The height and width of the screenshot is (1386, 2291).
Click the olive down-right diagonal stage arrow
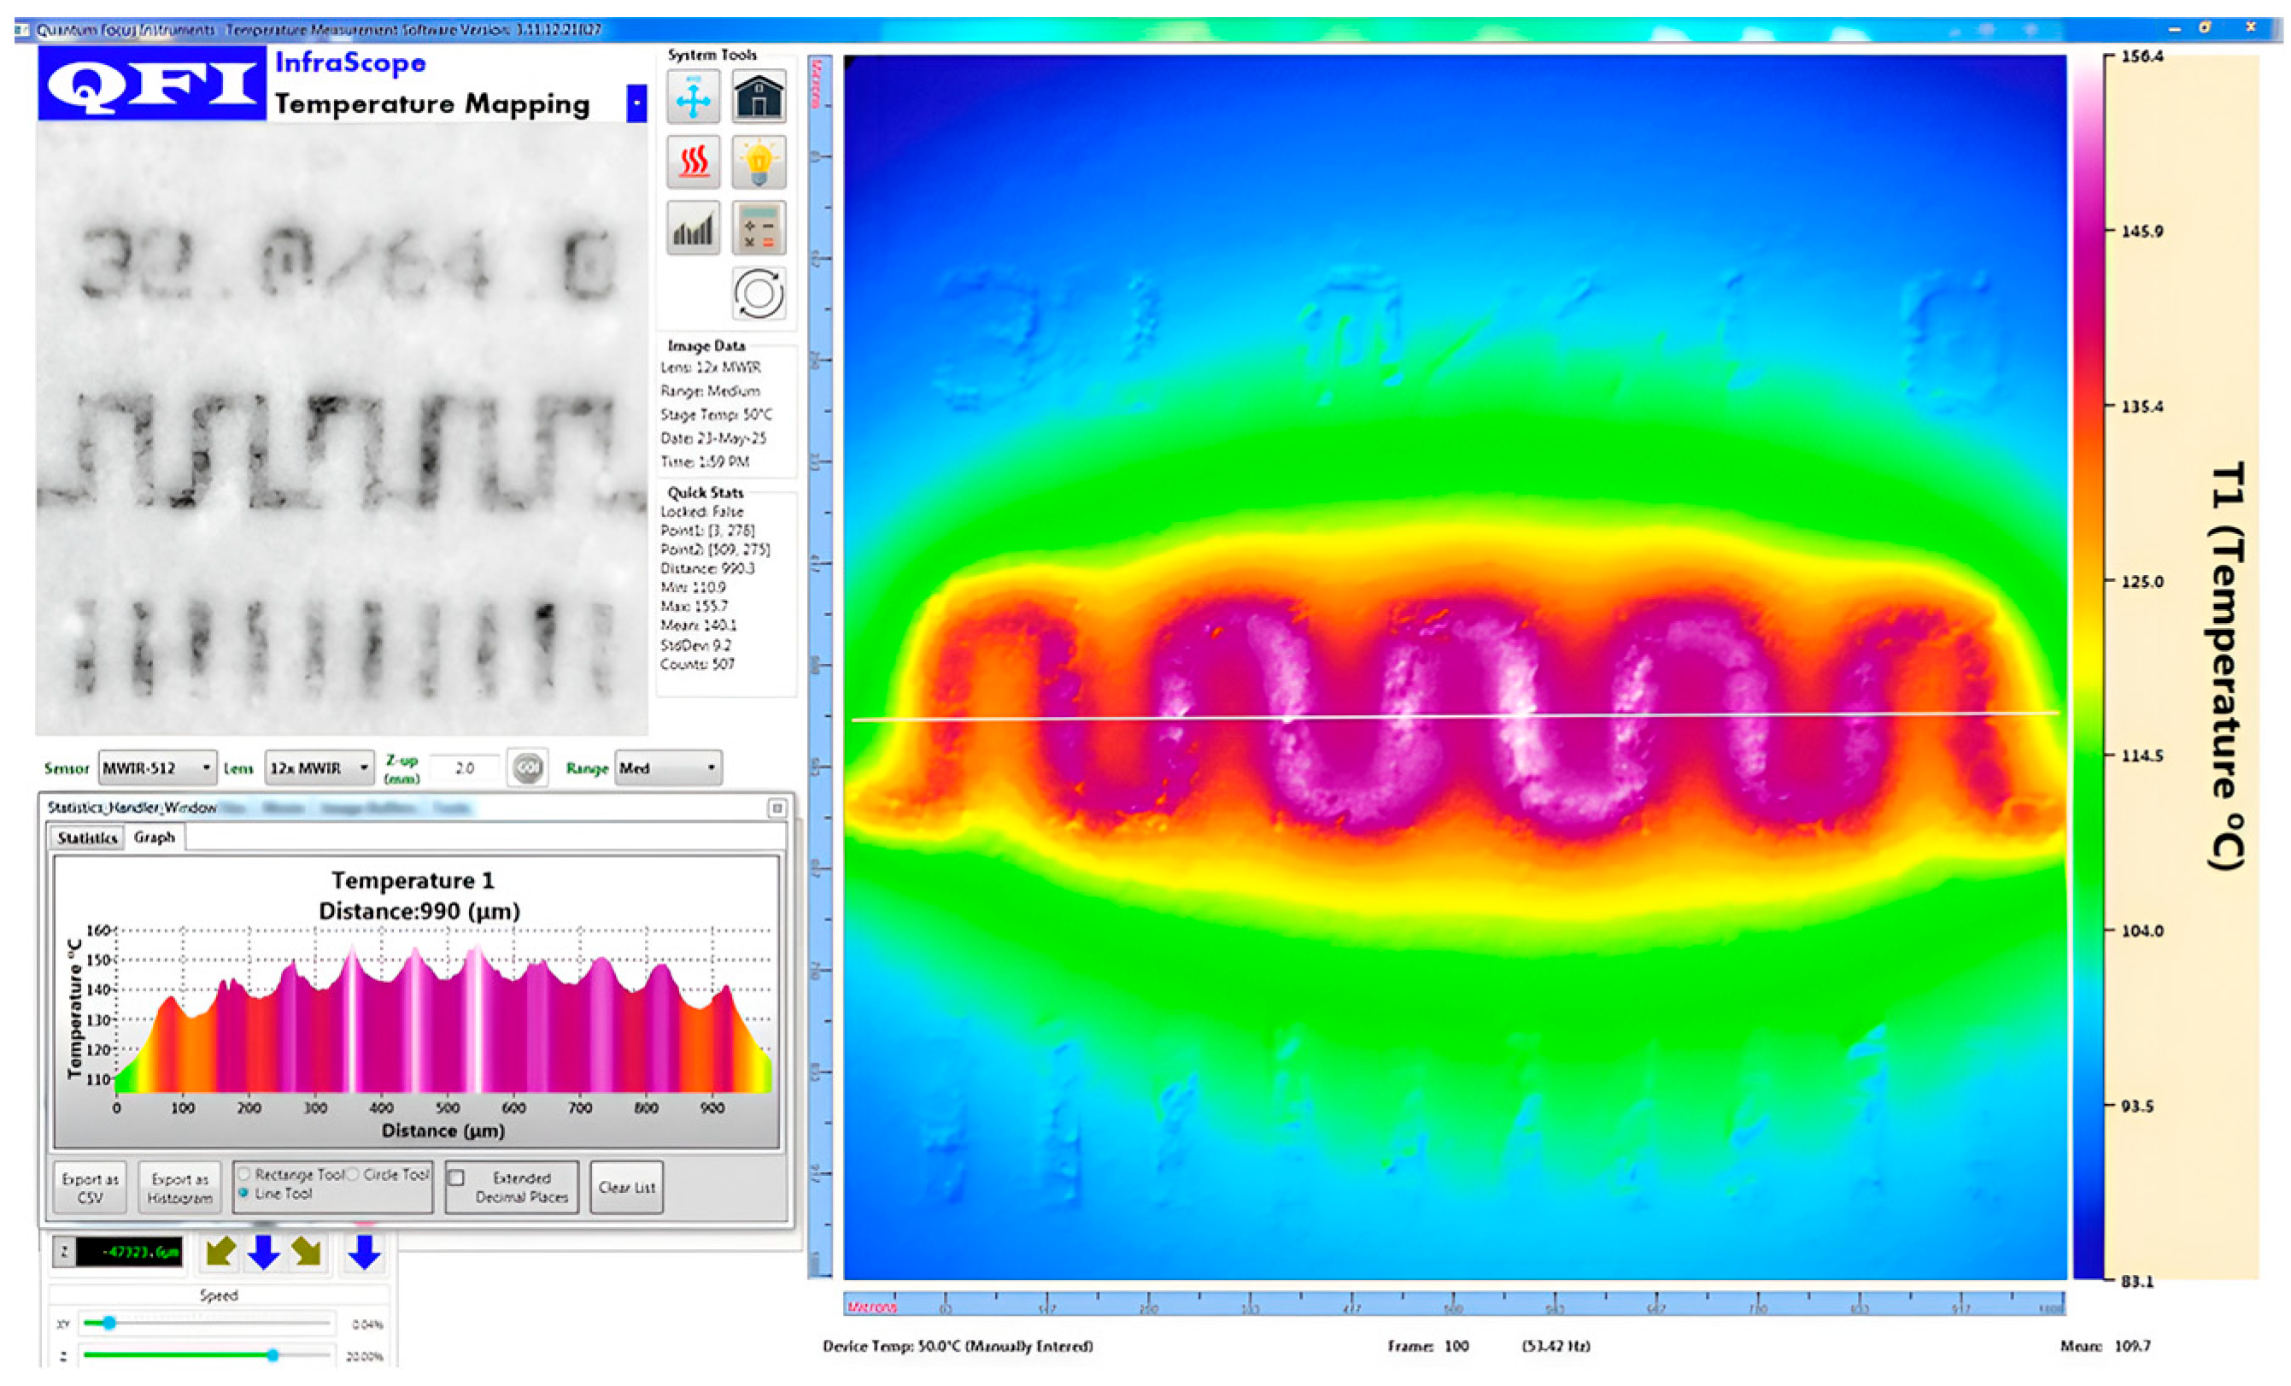pos(306,1252)
